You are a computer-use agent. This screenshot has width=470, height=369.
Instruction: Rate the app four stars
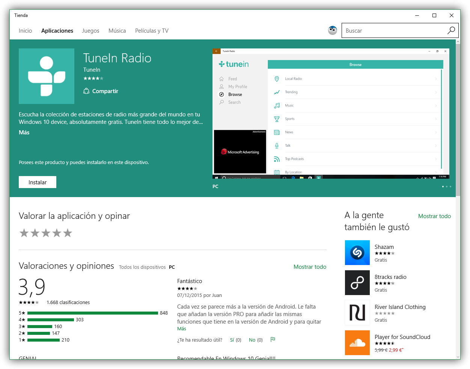[x=57, y=233]
